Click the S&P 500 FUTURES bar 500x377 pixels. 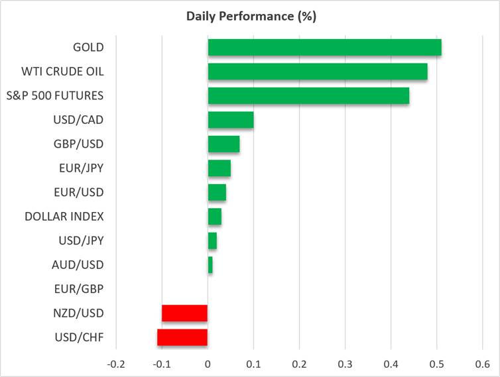(x=308, y=95)
